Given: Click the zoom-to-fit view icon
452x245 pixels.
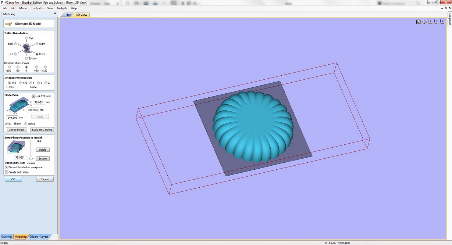Looking at the screenshot, I should point(418,22).
